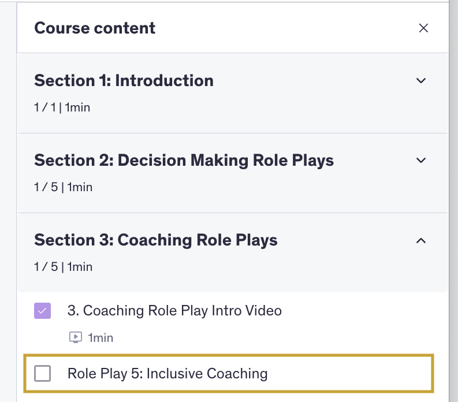Open the Role Play 5: Inclusive Coaching title

point(167,374)
